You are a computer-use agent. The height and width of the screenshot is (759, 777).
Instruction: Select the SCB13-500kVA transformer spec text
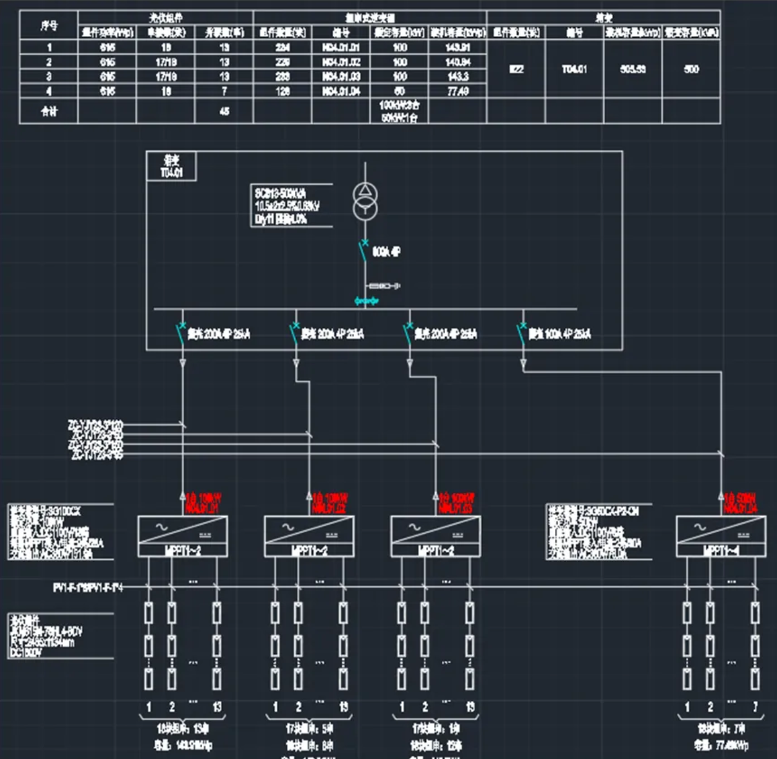pos(287,206)
